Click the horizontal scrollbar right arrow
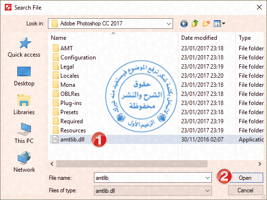 pyautogui.click(x=260, y=164)
